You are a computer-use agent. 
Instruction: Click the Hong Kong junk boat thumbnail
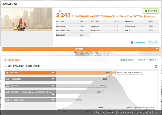coord(26,20)
